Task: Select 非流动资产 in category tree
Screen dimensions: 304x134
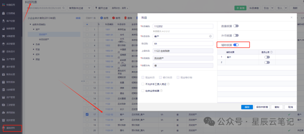Action: click(x=44, y=39)
